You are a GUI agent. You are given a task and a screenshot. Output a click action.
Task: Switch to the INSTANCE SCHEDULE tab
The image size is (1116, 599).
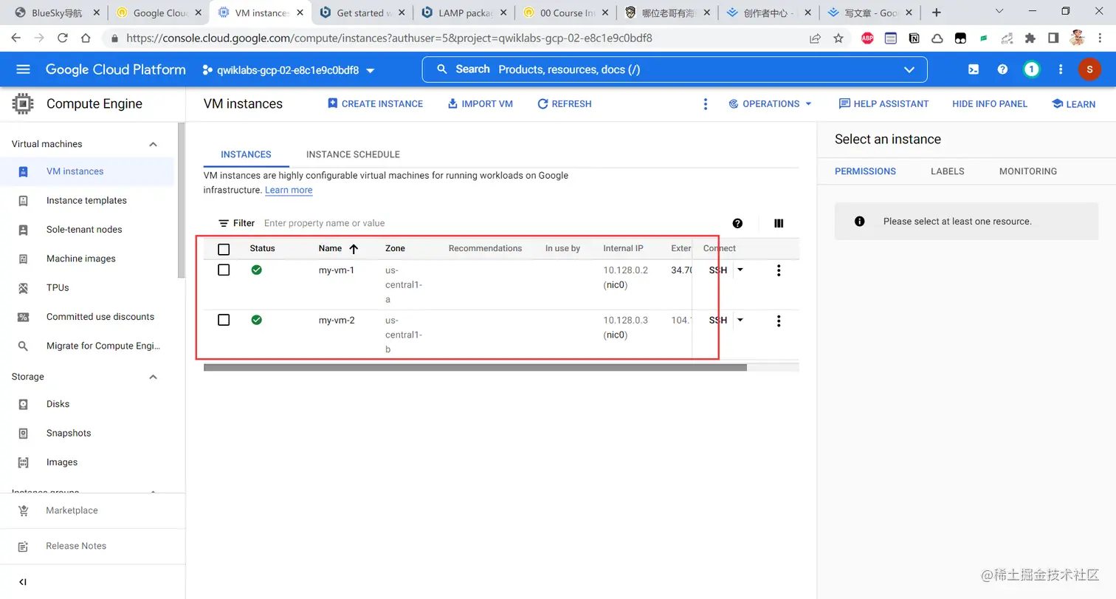click(353, 154)
